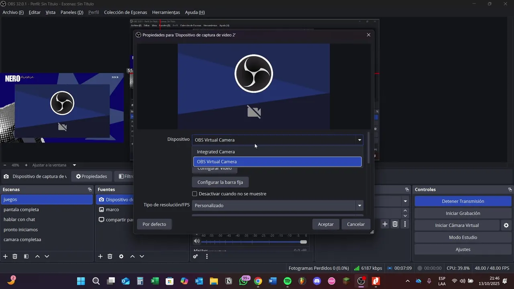The width and height of the screenshot is (514, 289).
Task: Open the audio mixer three-dot menu
Action: (x=207, y=256)
